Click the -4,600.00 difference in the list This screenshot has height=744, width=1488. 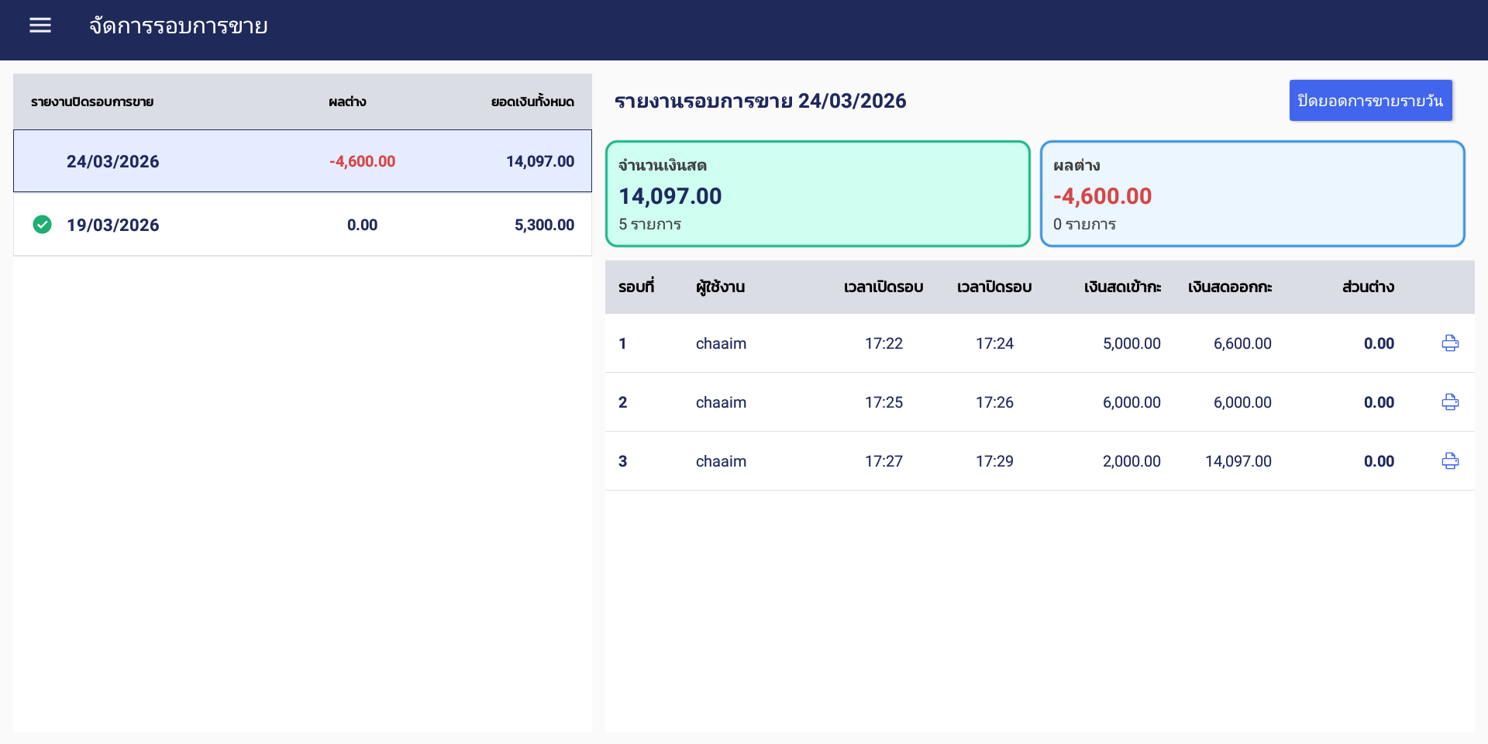point(362,161)
